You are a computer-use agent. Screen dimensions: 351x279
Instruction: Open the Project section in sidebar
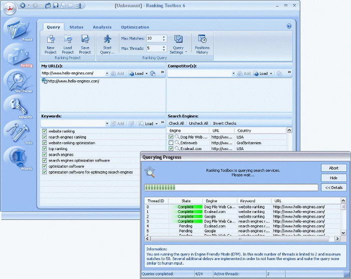tap(19, 30)
